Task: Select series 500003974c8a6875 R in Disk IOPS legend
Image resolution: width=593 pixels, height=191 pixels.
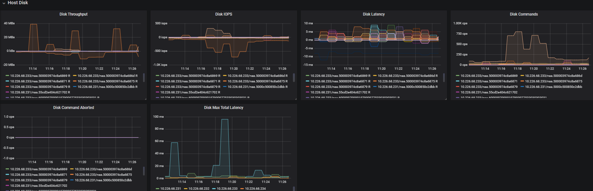Action: (257, 81)
